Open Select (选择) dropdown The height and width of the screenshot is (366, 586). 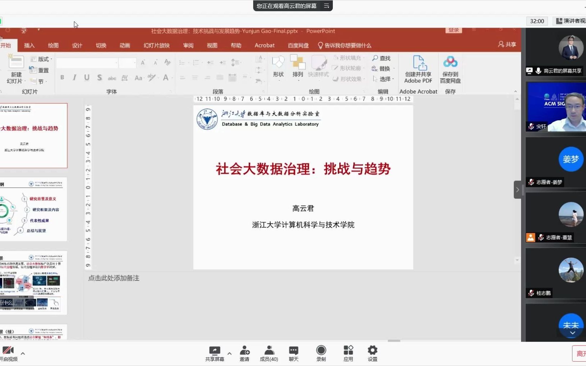coord(383,79)
